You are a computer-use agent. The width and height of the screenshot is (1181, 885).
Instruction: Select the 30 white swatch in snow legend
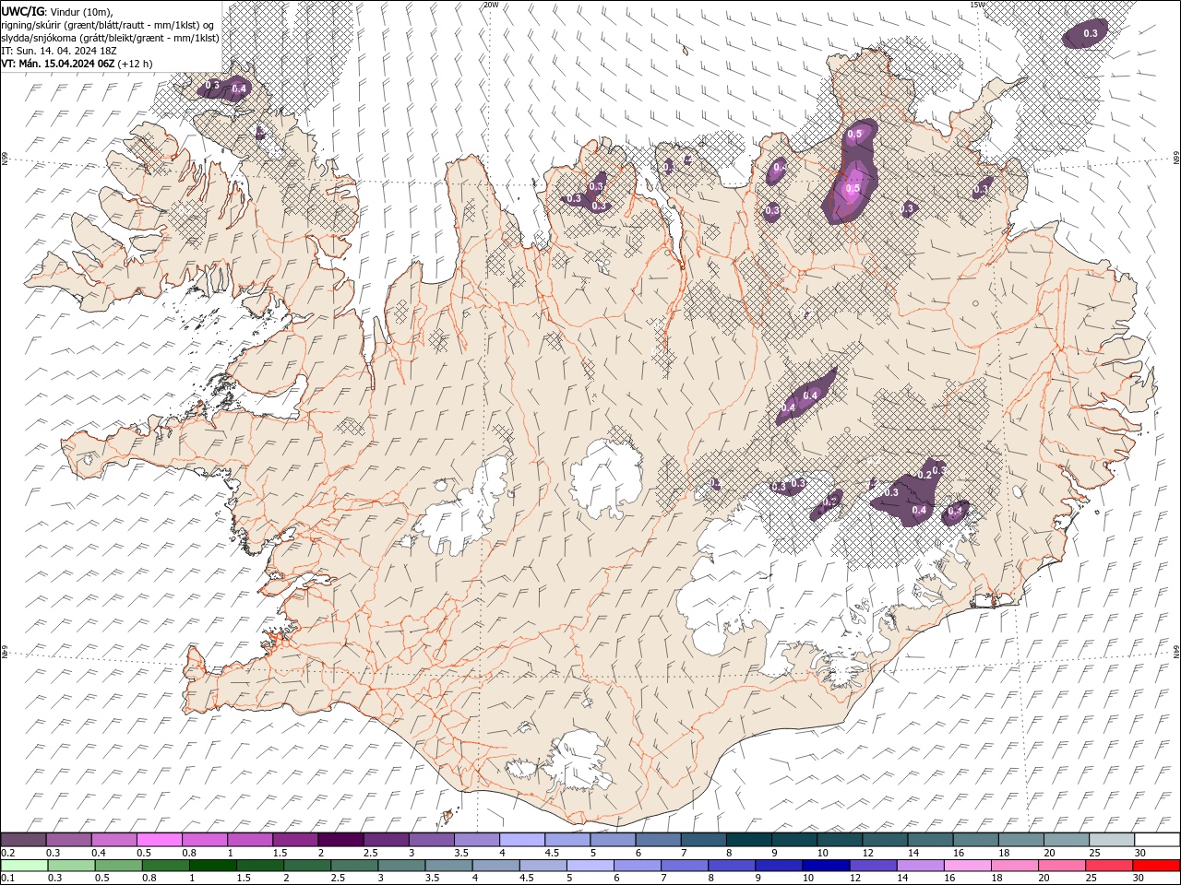[x=1157, y=840]
